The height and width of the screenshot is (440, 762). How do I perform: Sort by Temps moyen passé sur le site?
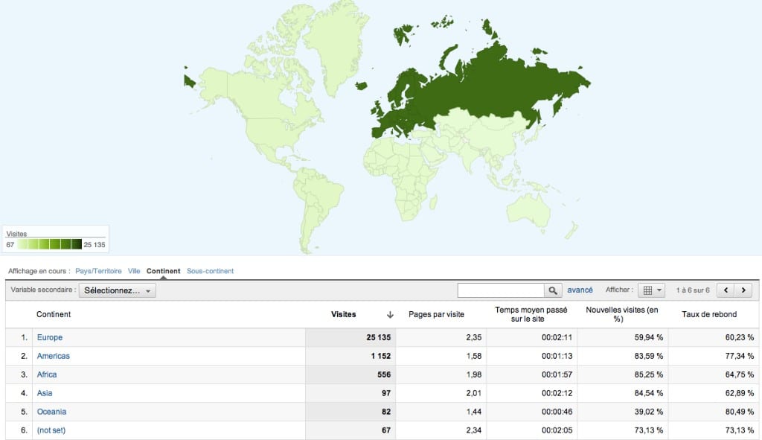pyautogui.click(x=531, y=314)
